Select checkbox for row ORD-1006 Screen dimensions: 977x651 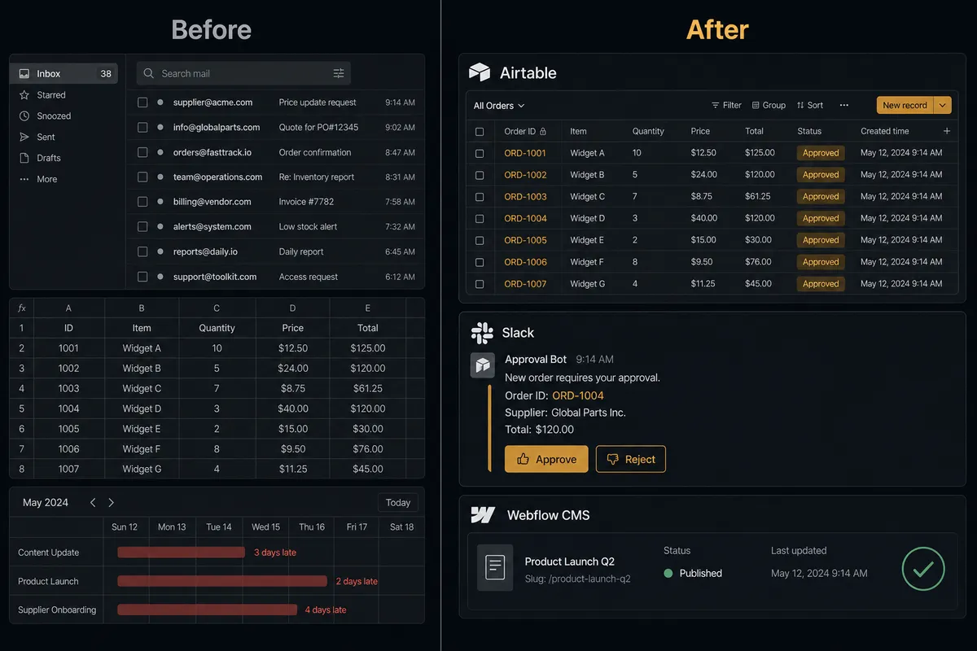pyautogui.click(x=480, y=262)
